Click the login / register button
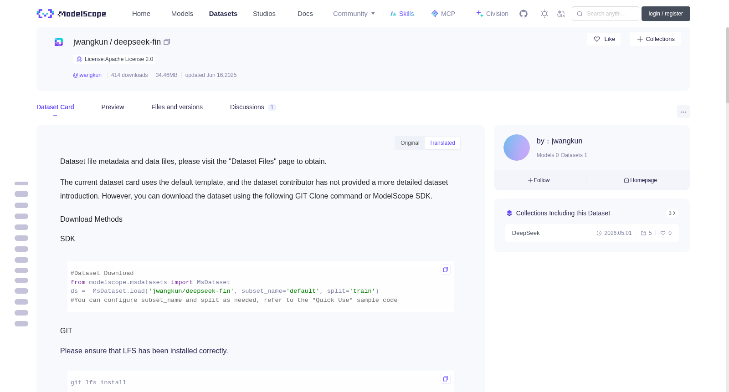This screenshot has width=729, height=392. tap(666, 14)
